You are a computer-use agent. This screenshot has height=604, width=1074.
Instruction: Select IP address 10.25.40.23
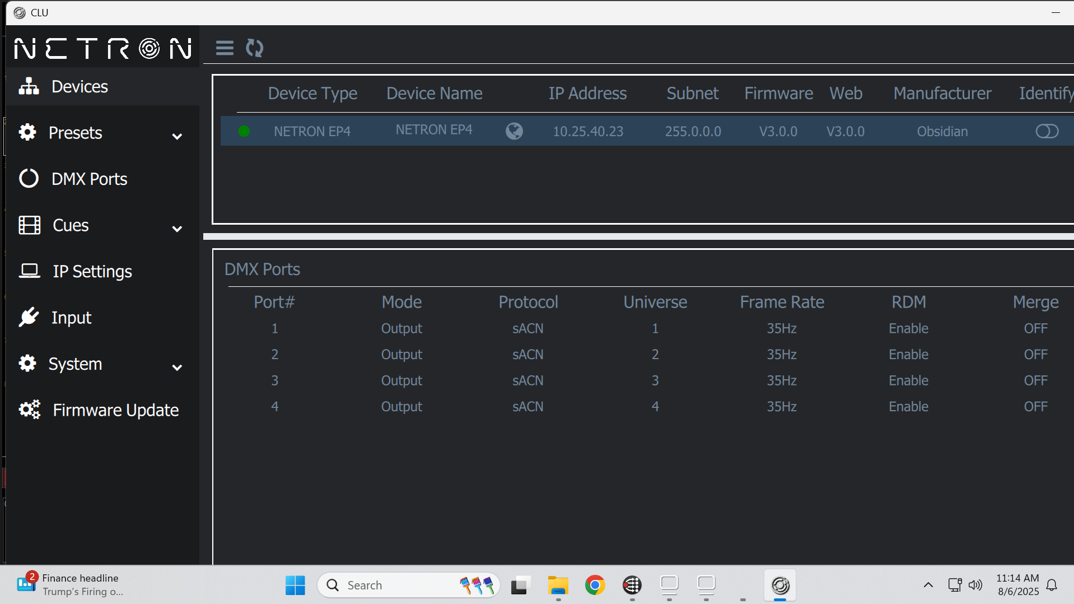[588, 131]
